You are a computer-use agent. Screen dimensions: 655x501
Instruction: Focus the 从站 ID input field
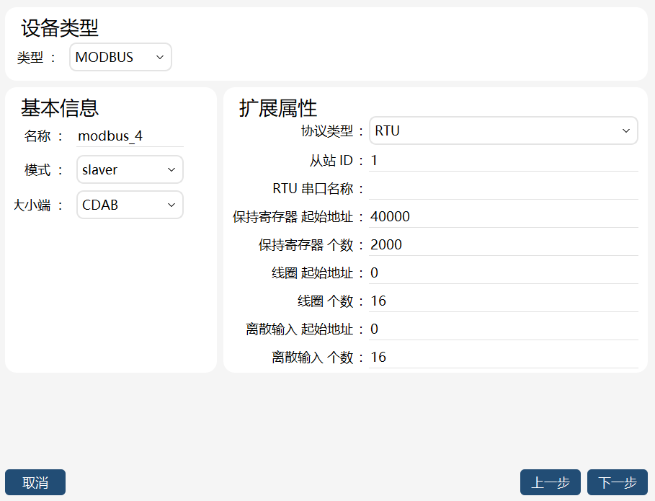coord(504,161)
